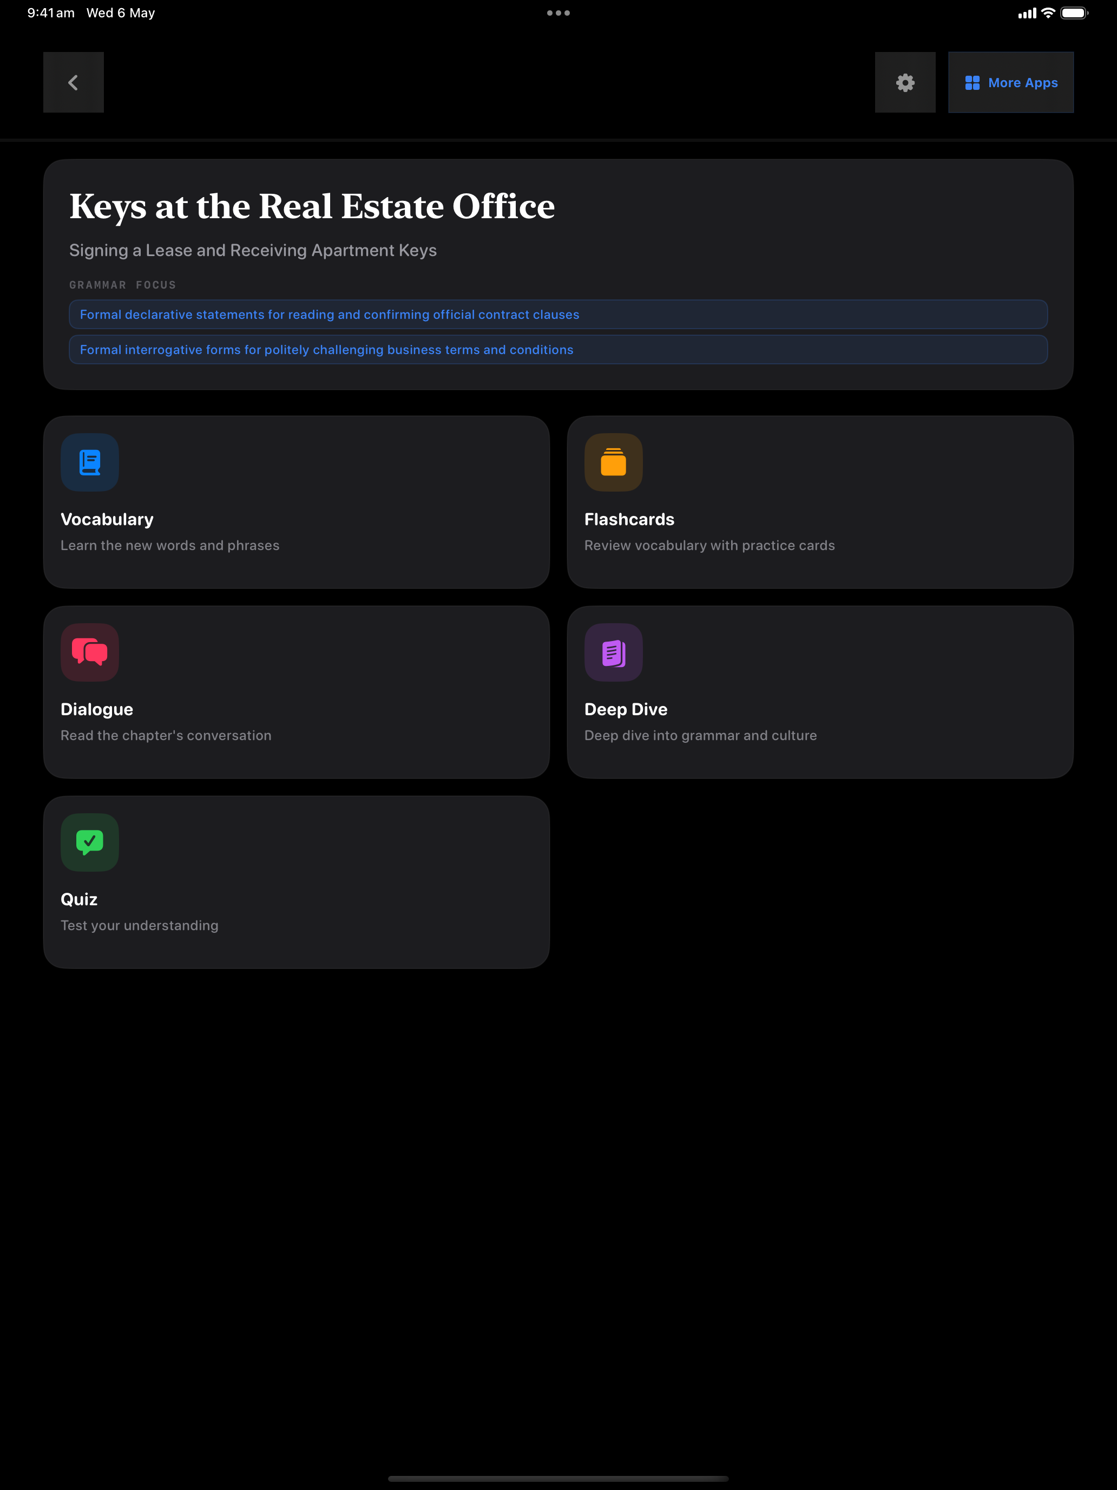Open settings via the gear icon
This screenshot has width=1117, height=1490.
point(905,82)
